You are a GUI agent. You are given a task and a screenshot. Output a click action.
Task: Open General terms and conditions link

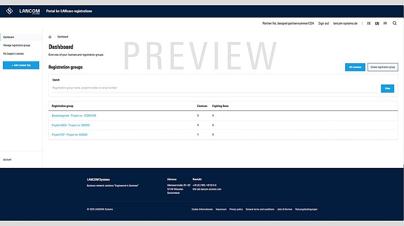pyautogui.click(x=260, y=209)
